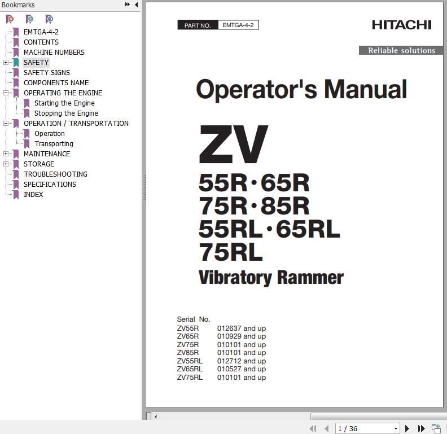Select the SAFETY bookmark

(x=36, y=63)
